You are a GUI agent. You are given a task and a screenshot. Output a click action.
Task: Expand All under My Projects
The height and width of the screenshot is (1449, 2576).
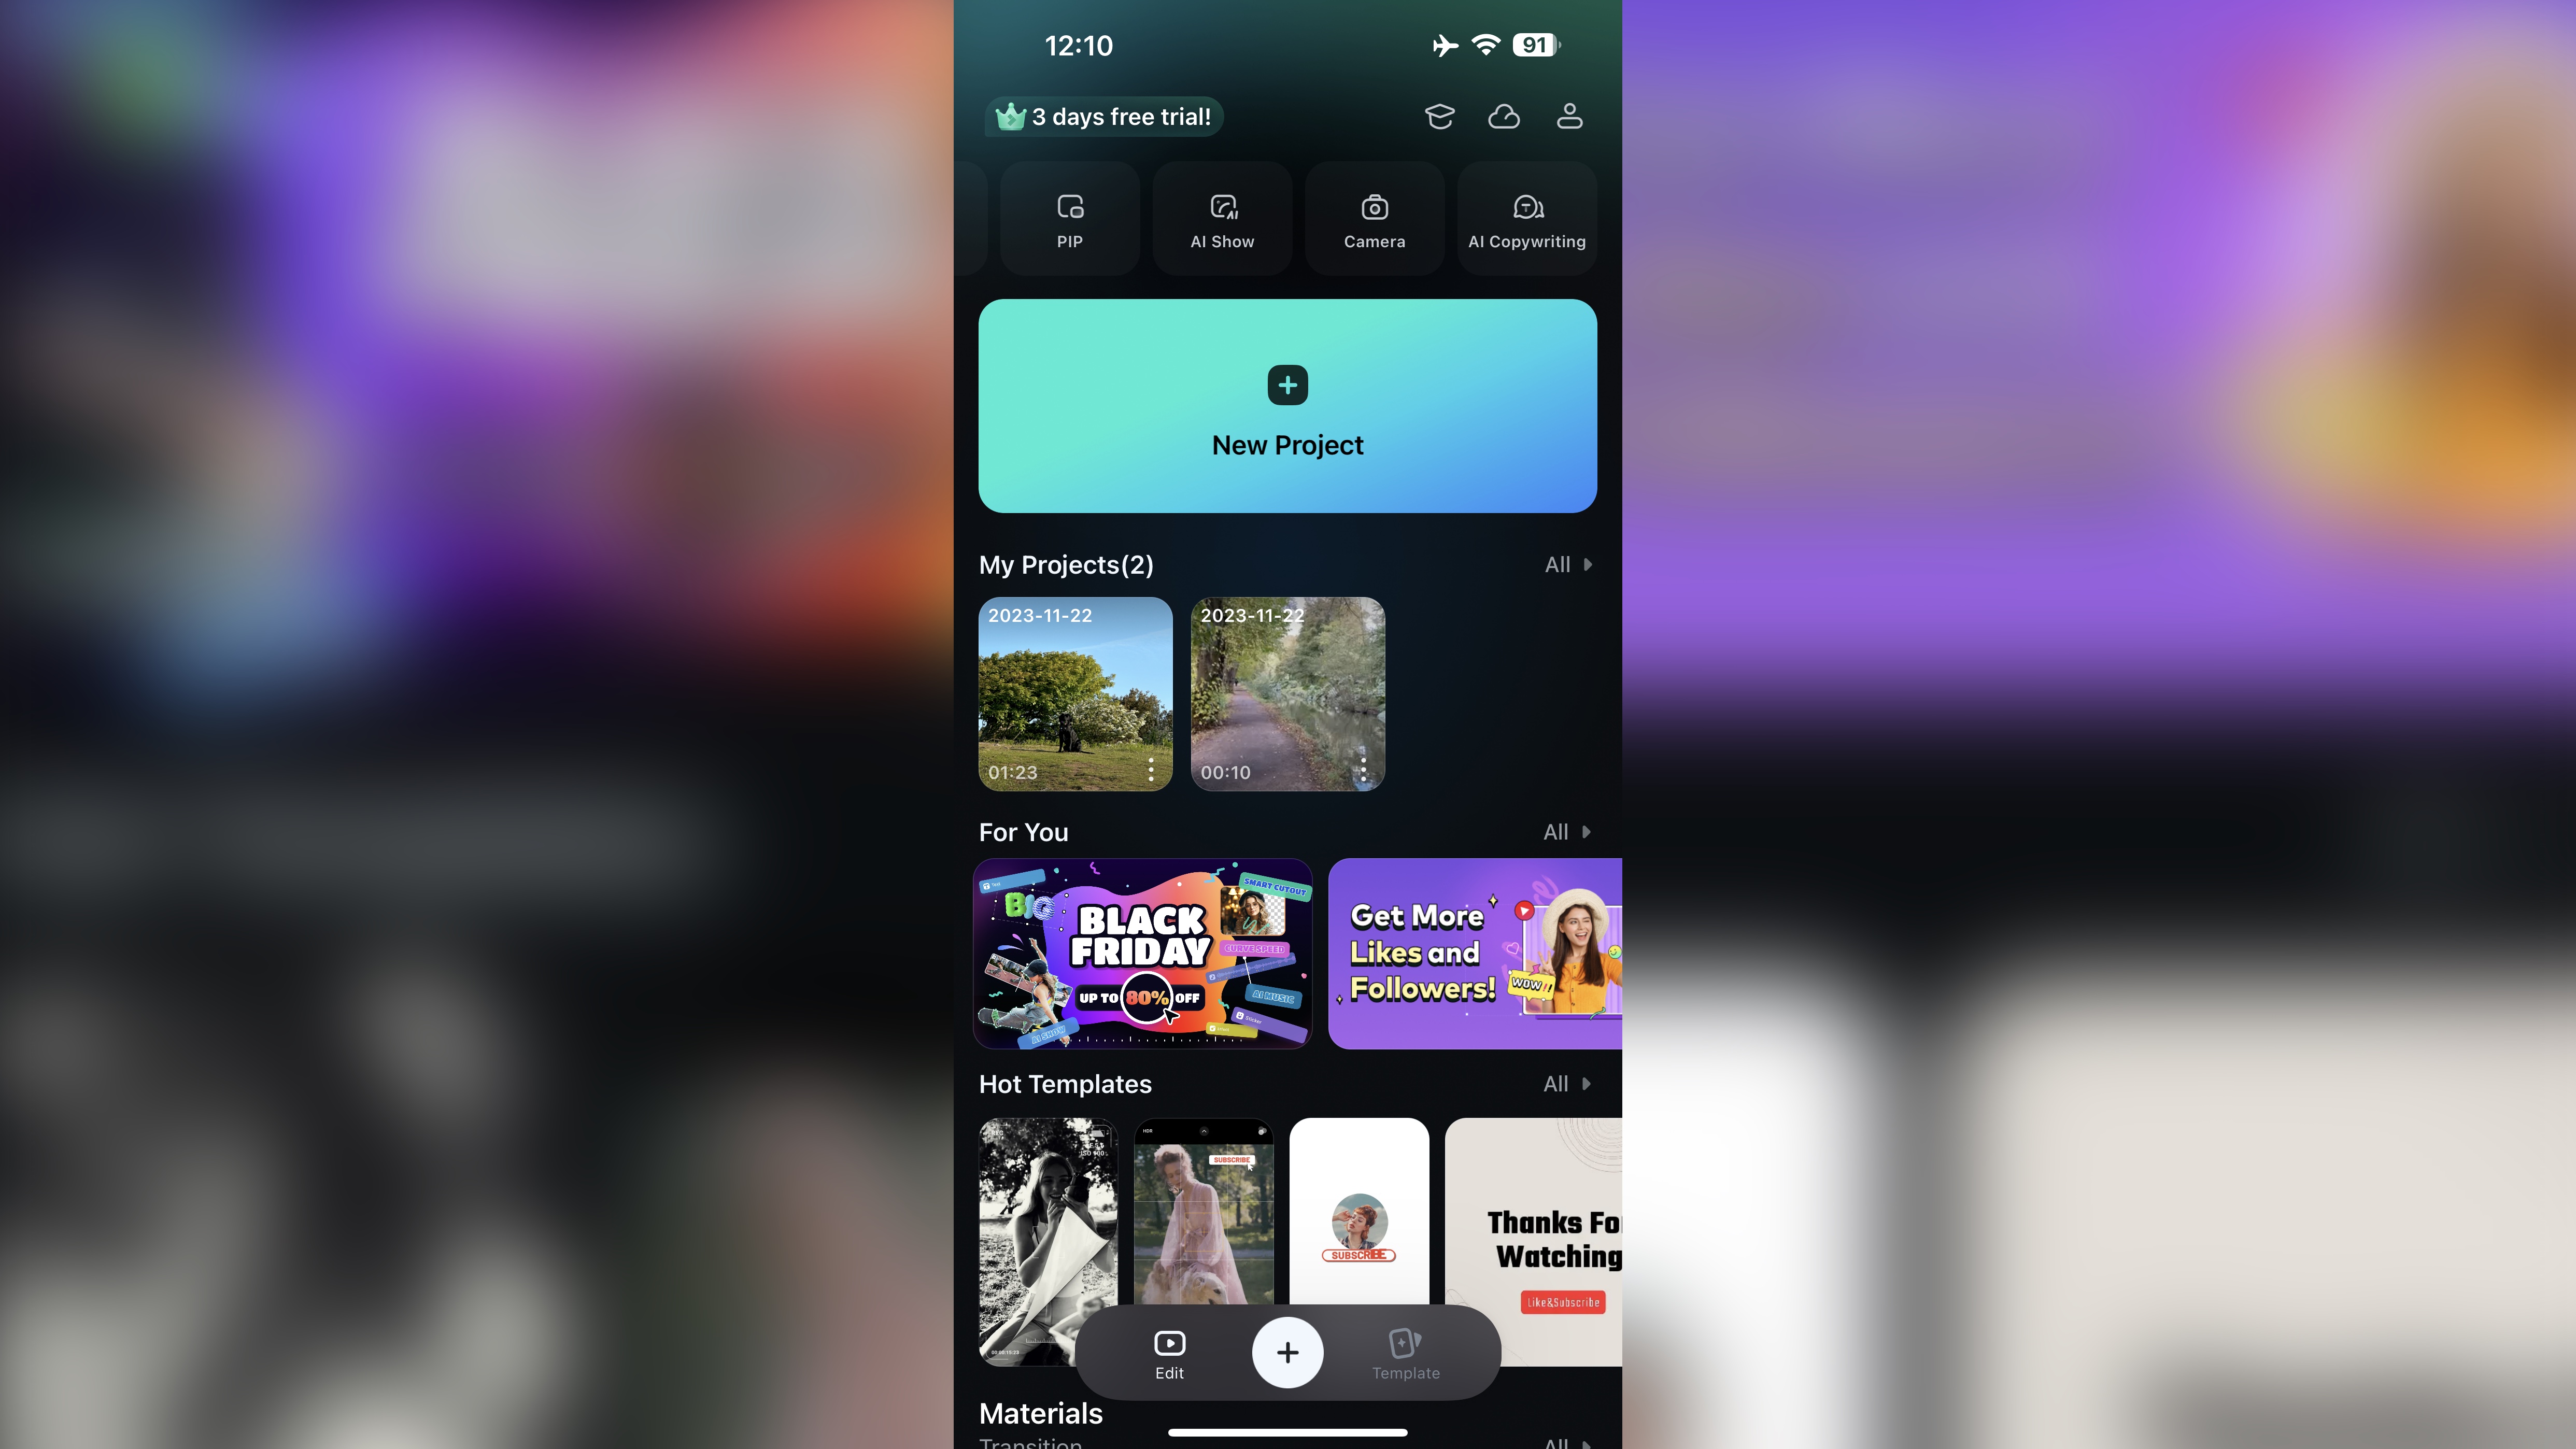pos(1564,563)
